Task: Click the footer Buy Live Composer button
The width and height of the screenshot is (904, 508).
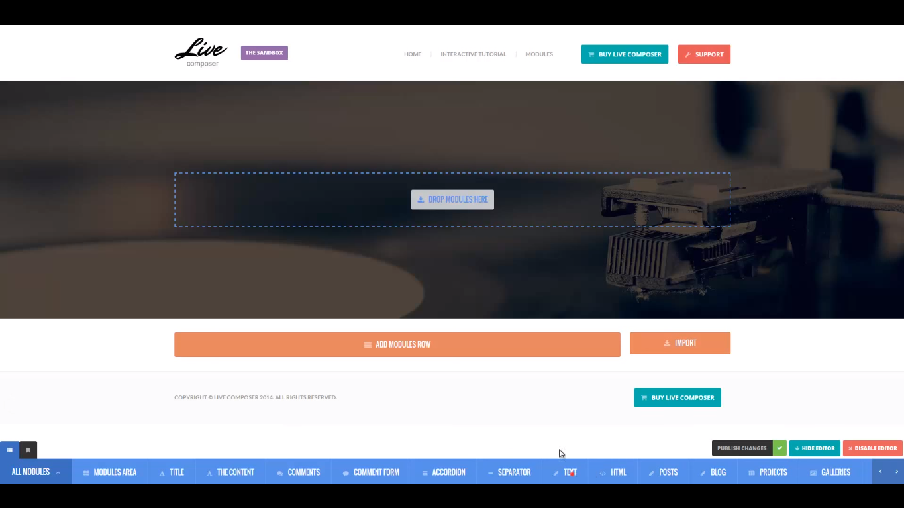Action: [678, 397]
